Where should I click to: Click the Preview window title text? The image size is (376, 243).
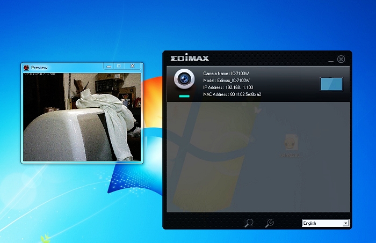[x=39, y=68]
